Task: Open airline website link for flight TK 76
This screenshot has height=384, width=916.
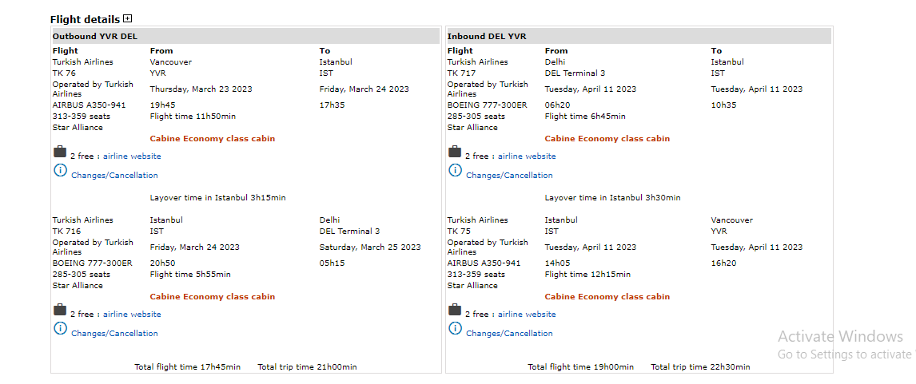Action: click(x=132, y=156)
